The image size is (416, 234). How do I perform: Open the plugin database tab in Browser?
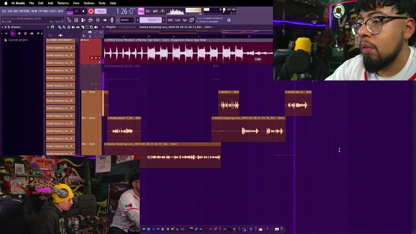[19, 33]
